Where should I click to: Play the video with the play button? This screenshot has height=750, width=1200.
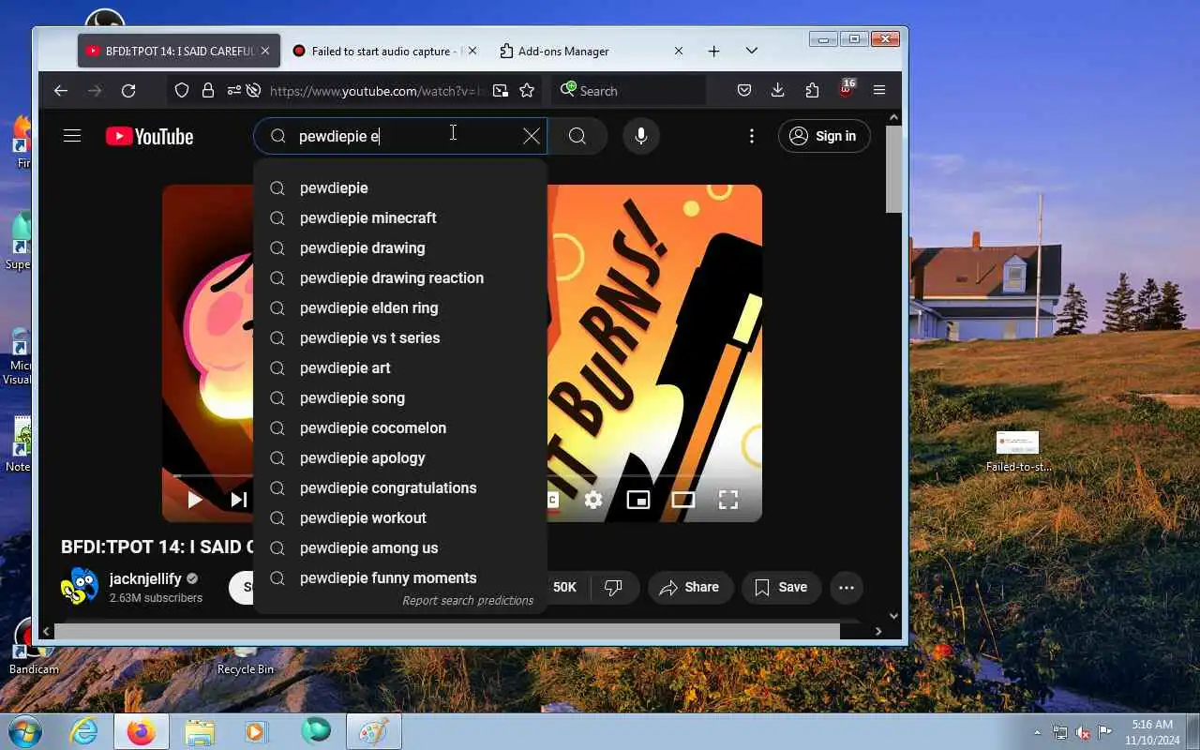tap(195, 500)
